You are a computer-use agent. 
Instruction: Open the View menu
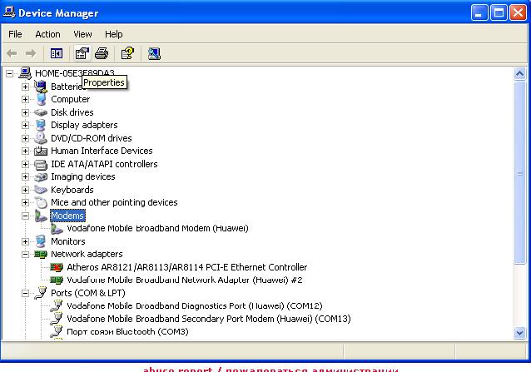(x=82, y=34)
